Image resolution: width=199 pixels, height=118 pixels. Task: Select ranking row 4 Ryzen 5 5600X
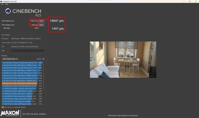[22, 70]
